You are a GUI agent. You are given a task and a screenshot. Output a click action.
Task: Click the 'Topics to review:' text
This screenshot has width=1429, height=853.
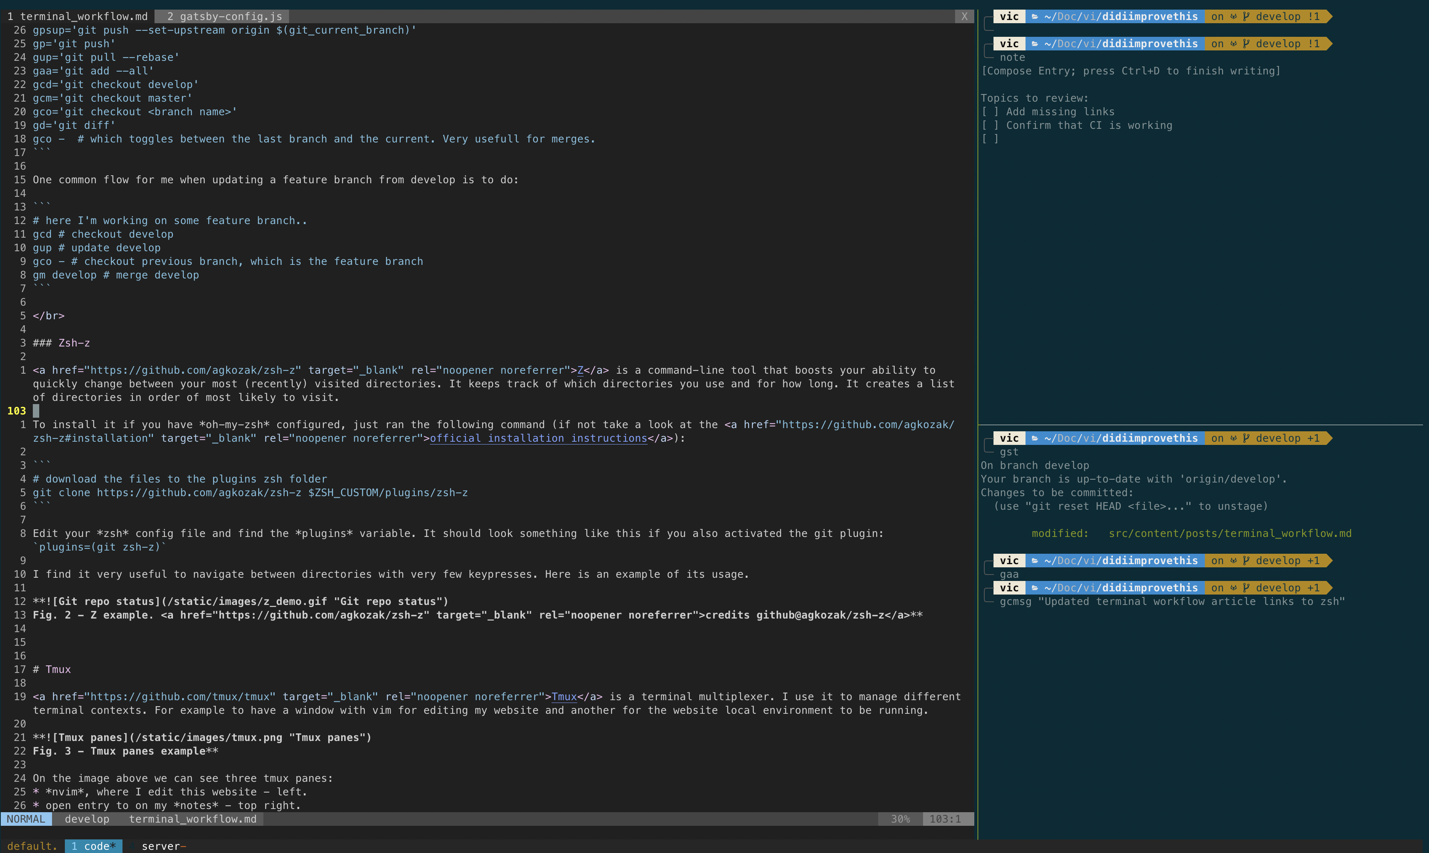(1034, 98)
